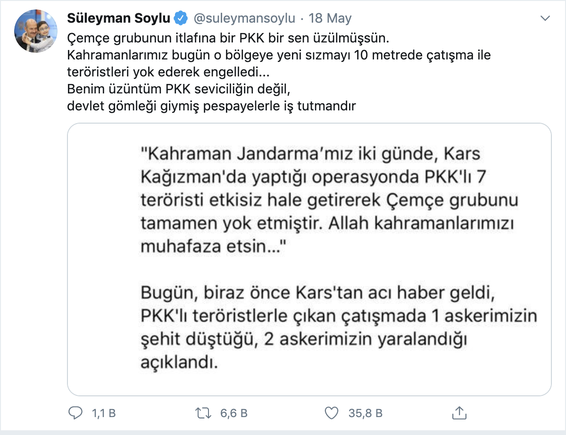
Task: Click the tweet line starting "Çemçe grubunun itlafına"
Action: pyautogui.click(x=228, y=37)
